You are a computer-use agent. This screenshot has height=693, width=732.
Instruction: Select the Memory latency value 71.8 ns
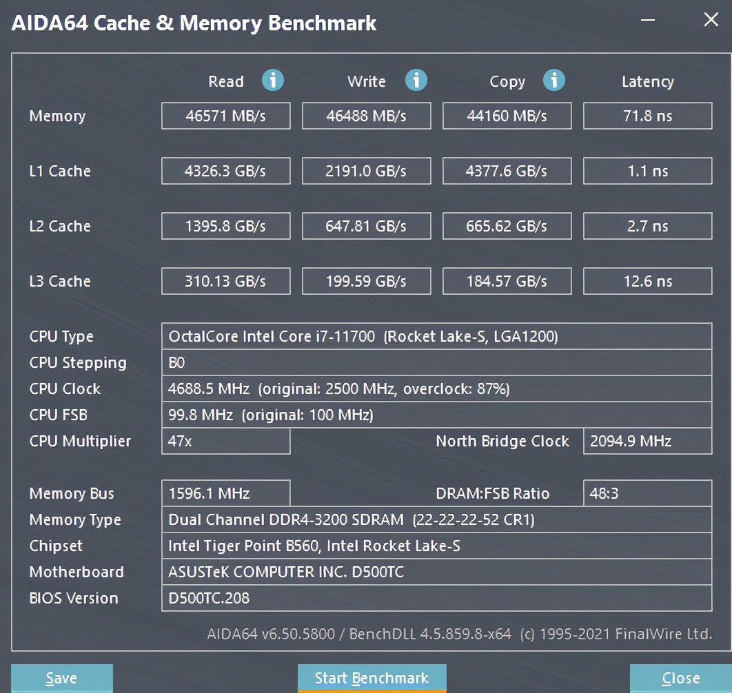coord(647,116)
